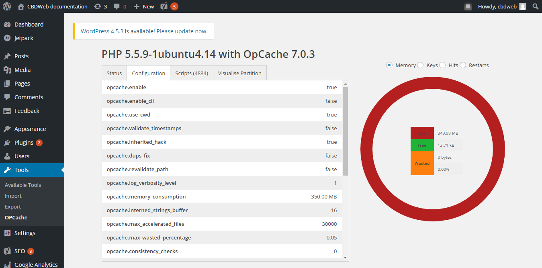Click the CBDWeb documentation site name
Screen dimensions: 542x268
click(x=57, y=6)
